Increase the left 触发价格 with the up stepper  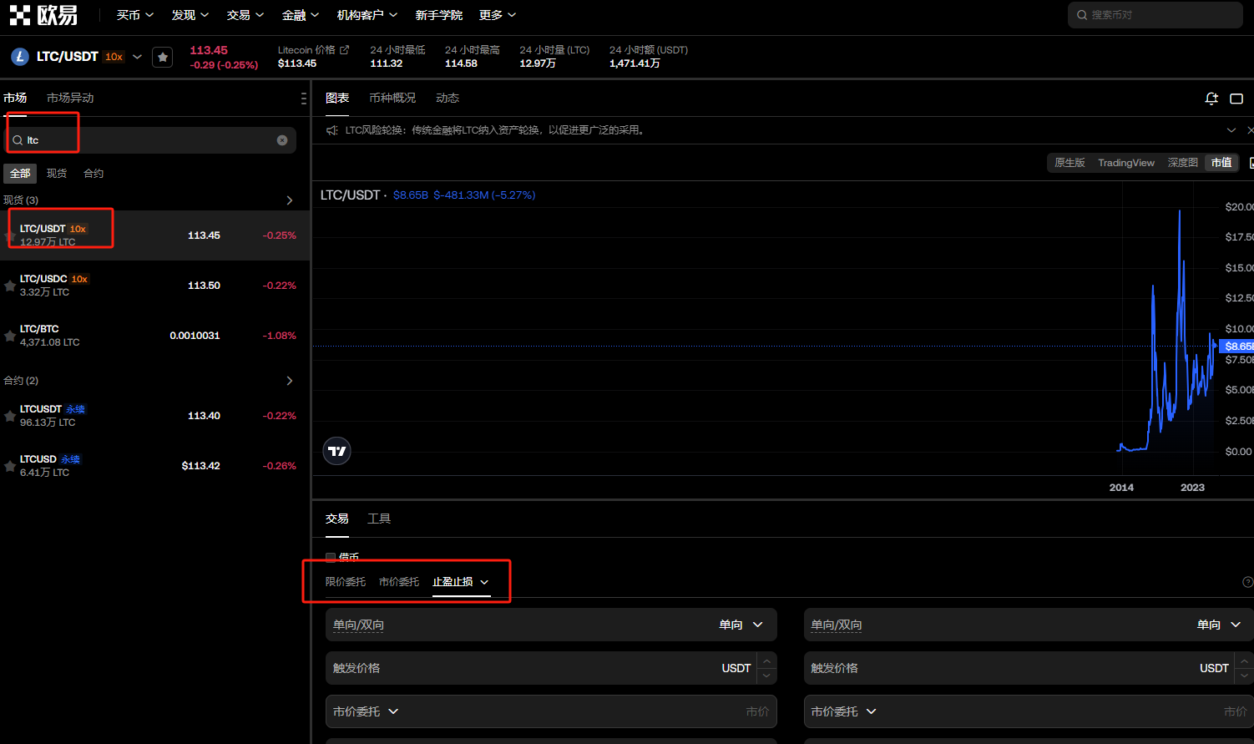point(766,661)
